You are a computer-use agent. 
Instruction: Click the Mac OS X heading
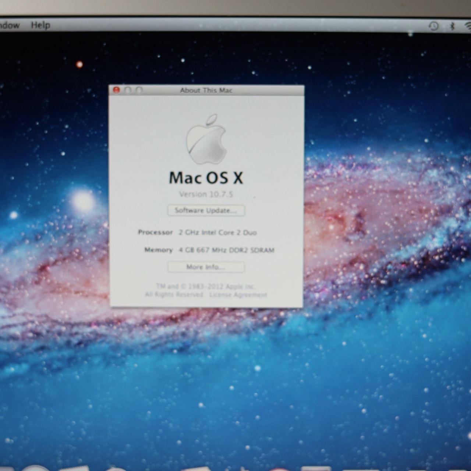click(206, 178)
